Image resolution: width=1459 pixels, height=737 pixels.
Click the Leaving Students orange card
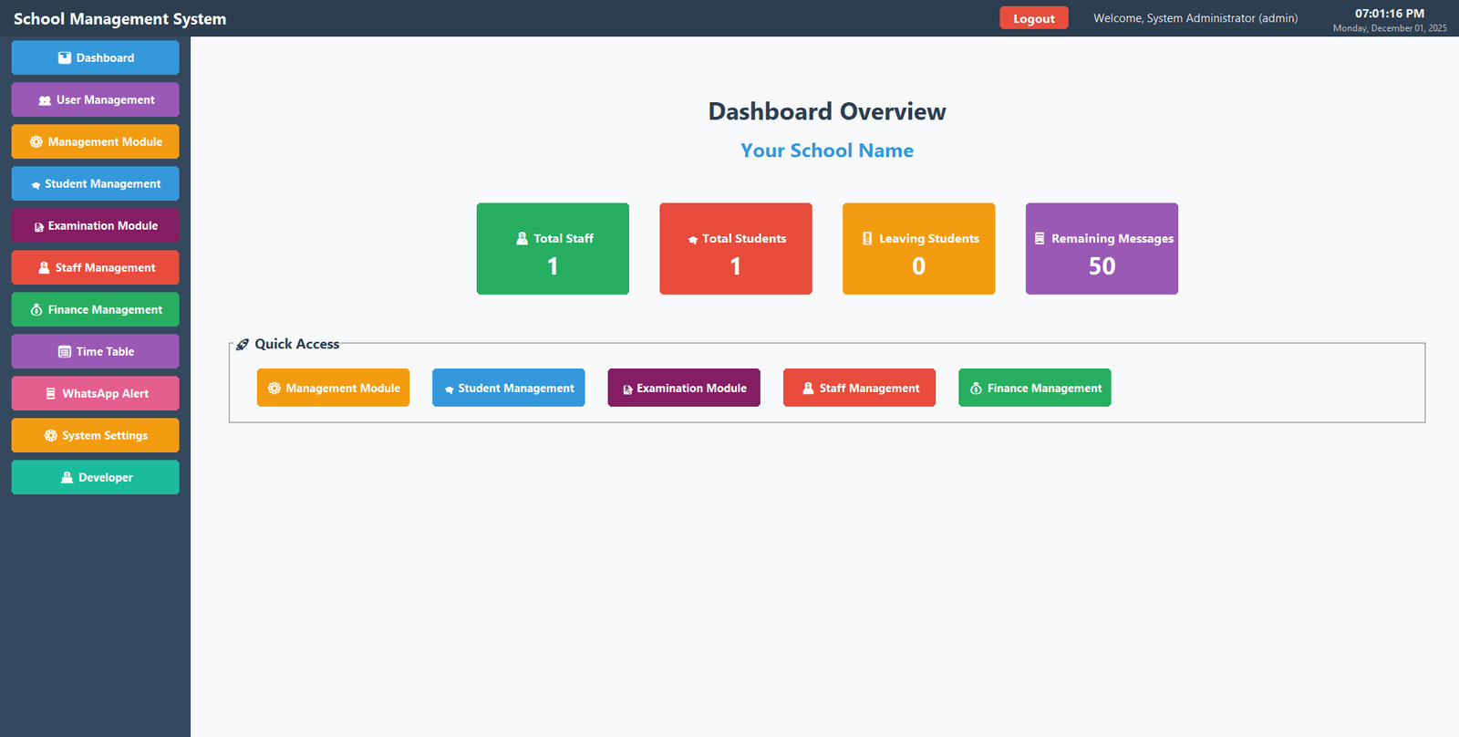[x=918, y=249]
